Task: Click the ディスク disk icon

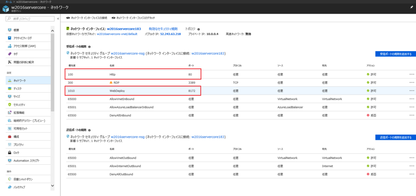Action: [x=10, y=88]
